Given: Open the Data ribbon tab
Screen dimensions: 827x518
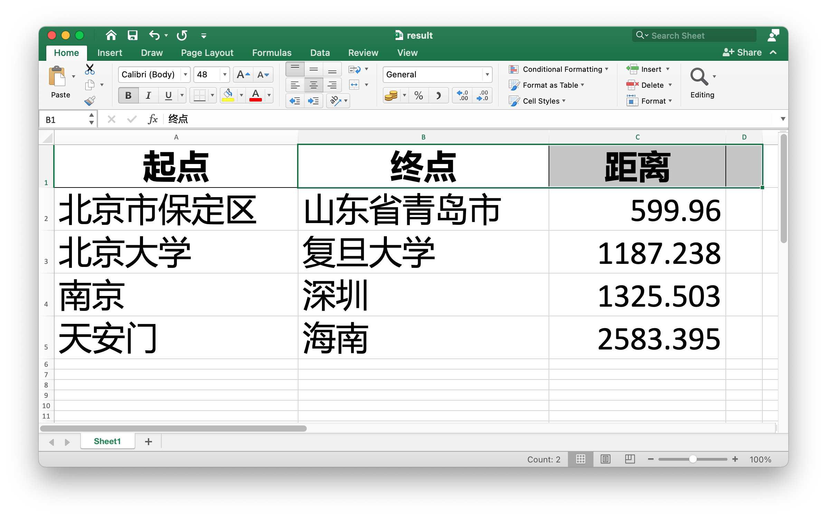Looking at the screenshot, I should 320,52.
